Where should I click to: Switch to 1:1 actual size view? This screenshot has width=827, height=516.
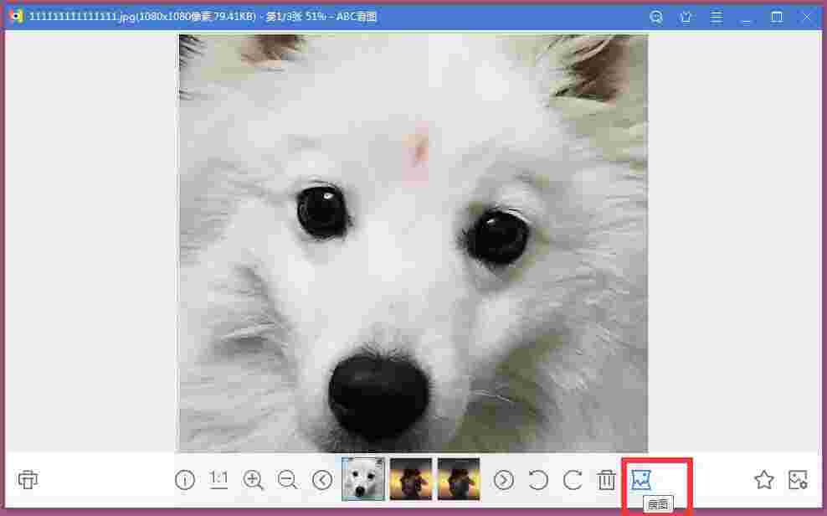point(218,479)
